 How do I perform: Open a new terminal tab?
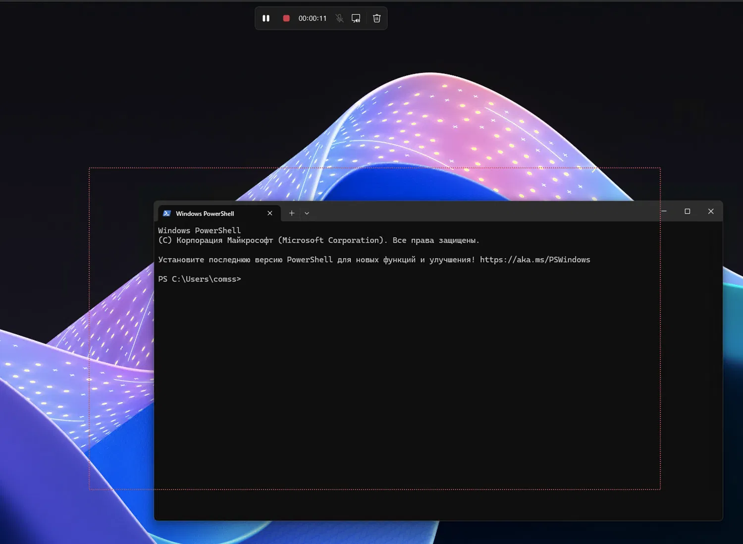(x=292, y=213)
